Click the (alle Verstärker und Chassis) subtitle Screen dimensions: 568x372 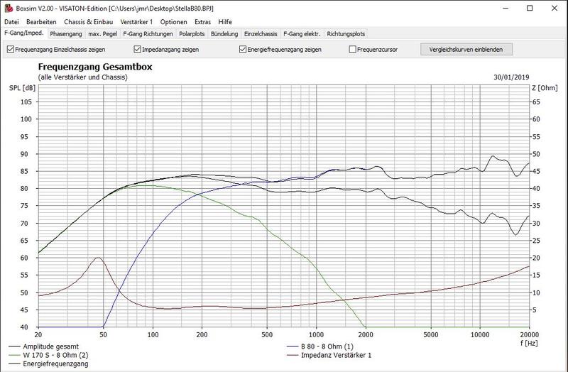coord(82,77)
